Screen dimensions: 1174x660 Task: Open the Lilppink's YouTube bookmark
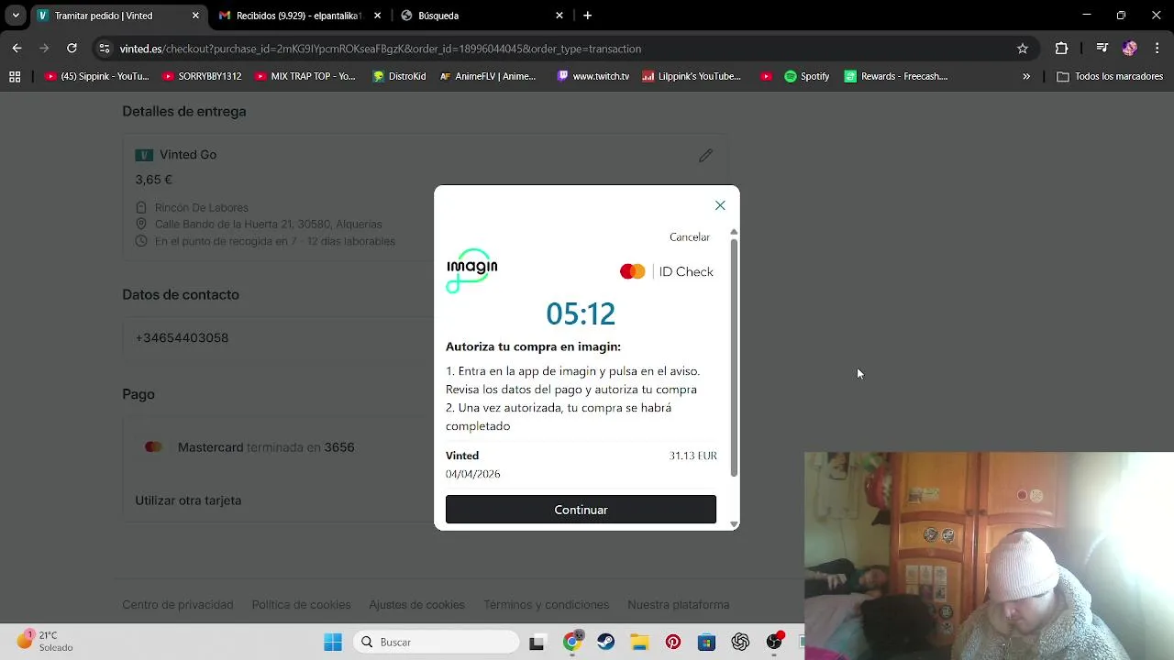click(692, 77)
